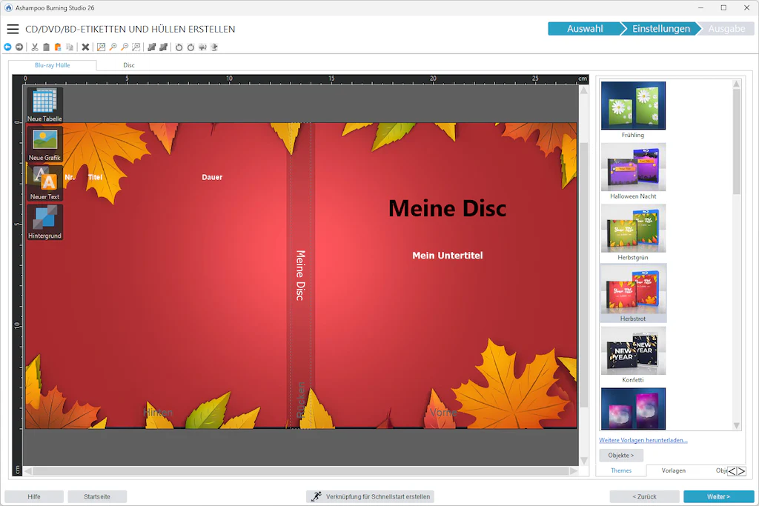Click the Auswahl step in the breadcrumb
Image resolution: width=759 pixels, height=506 pixels.
(x=585, y=29)
